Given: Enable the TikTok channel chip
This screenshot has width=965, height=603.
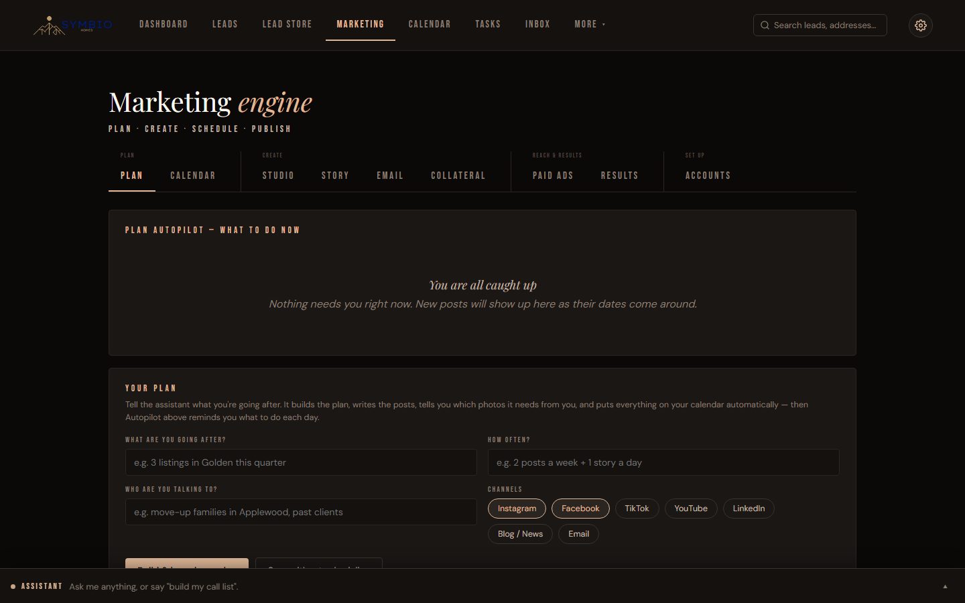Looking at the screenshot, I should tap(637, 509).
